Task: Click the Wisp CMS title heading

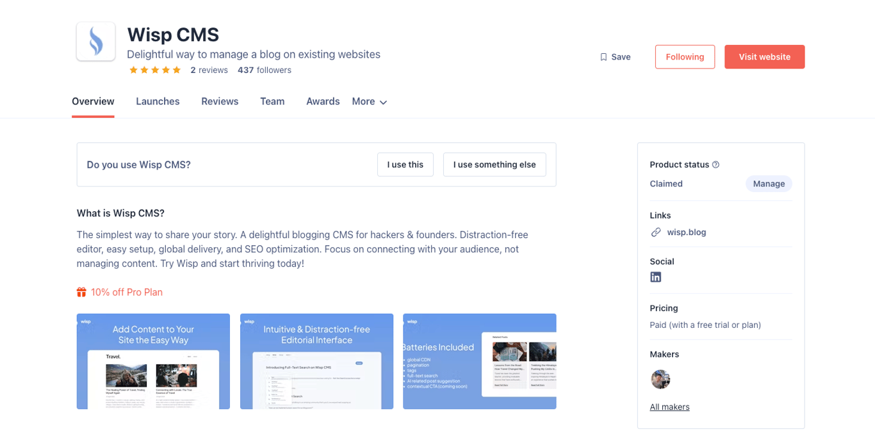Action: (173, 35)
